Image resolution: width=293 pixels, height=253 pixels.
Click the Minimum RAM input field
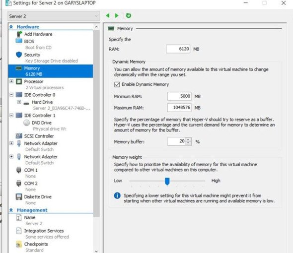pyautogui.click(x=179, y=96)
